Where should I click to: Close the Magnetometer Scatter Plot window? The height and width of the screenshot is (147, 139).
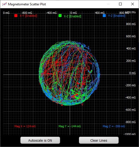(133, 4)
